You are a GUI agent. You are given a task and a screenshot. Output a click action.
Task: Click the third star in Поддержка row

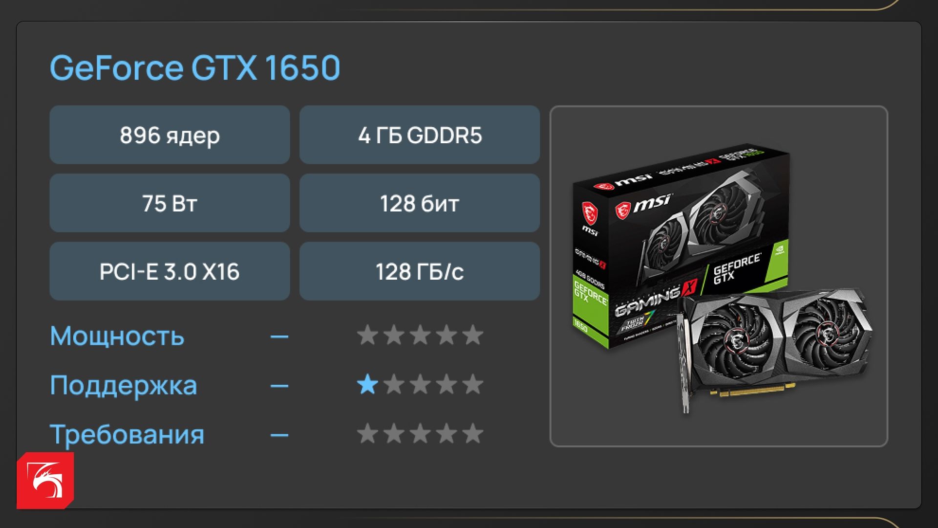[420, 385]
